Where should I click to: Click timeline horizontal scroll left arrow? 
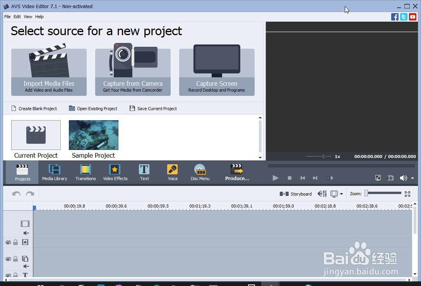pos(6,279)
